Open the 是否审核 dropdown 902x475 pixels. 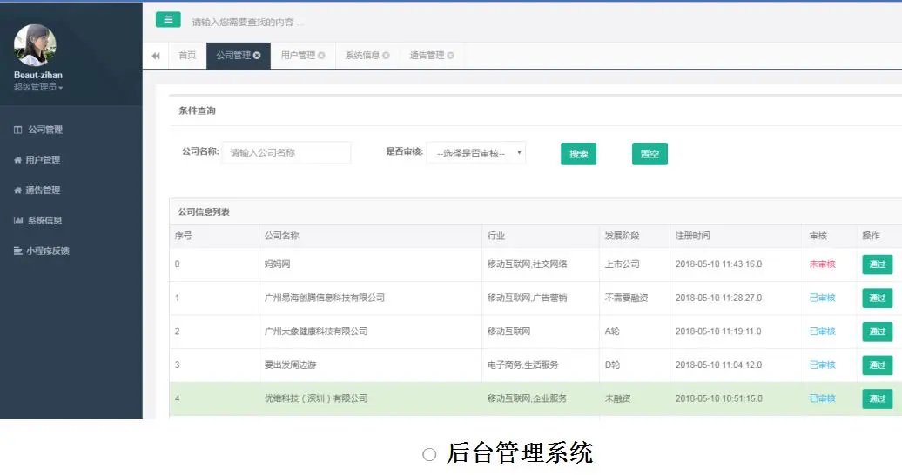point(475,153)
